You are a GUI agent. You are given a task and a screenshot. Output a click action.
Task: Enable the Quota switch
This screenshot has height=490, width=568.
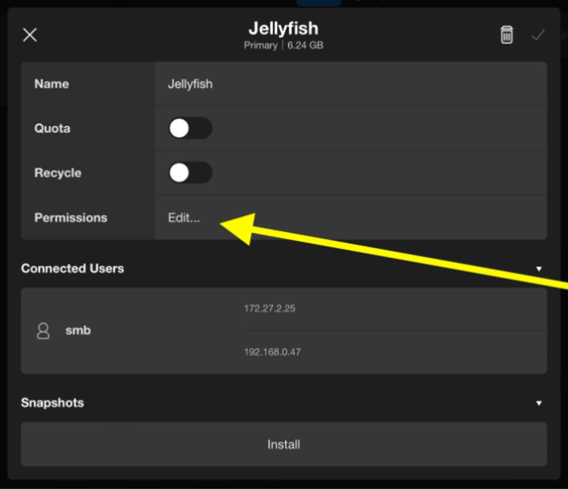click(190, 128)
